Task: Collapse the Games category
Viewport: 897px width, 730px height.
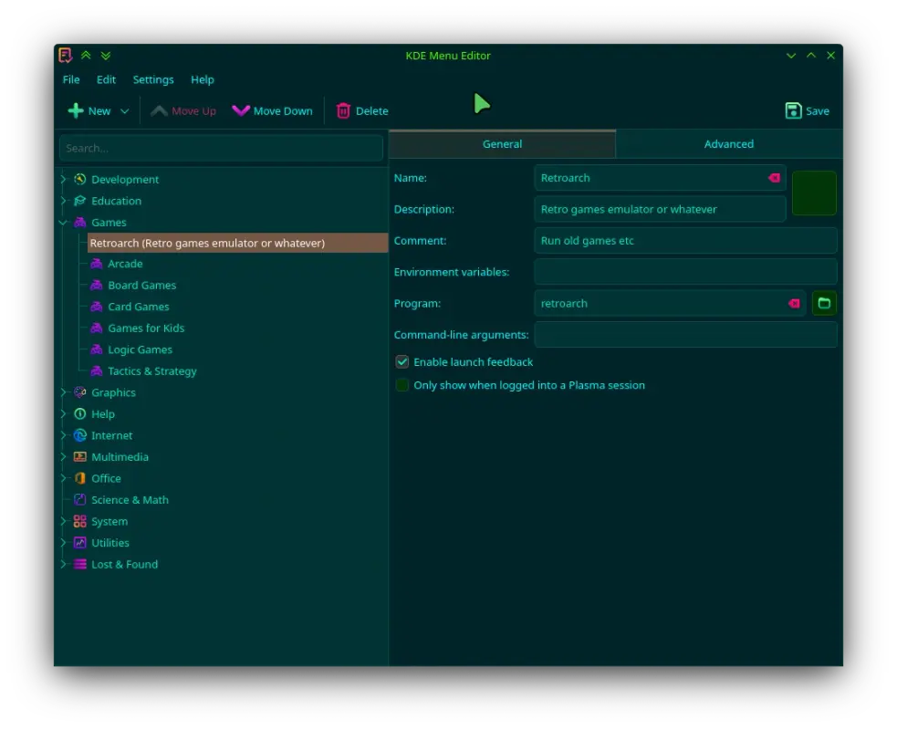Action: click(x=63, y=222)
